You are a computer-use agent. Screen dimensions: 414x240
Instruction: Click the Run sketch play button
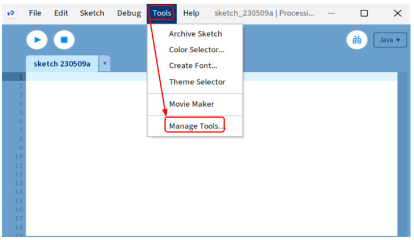coord(37,40)
